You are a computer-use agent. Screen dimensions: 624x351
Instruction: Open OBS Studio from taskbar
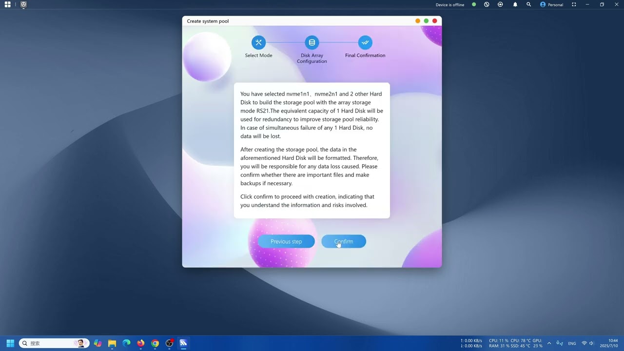click(x=169, y=343)
